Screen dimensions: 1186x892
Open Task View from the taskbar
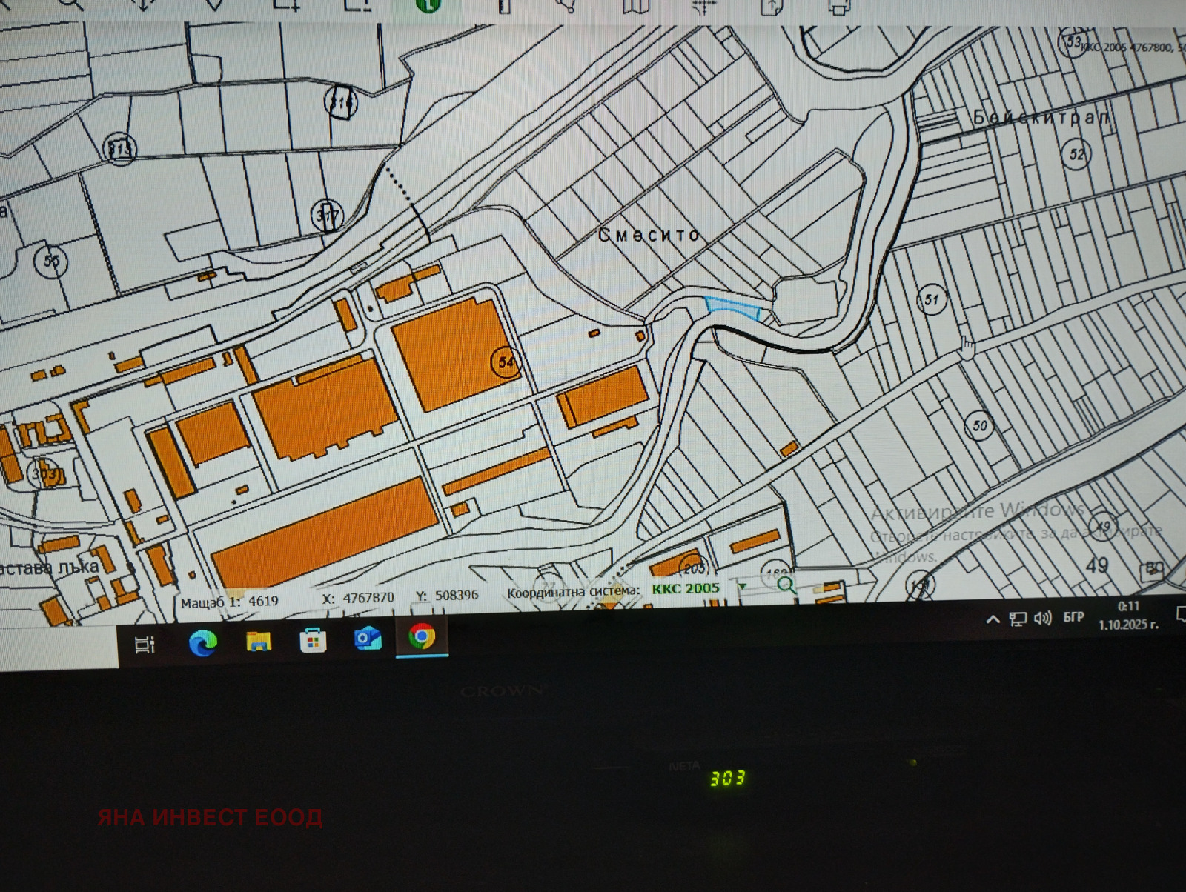pyautogui.click(x=145, y=644)
